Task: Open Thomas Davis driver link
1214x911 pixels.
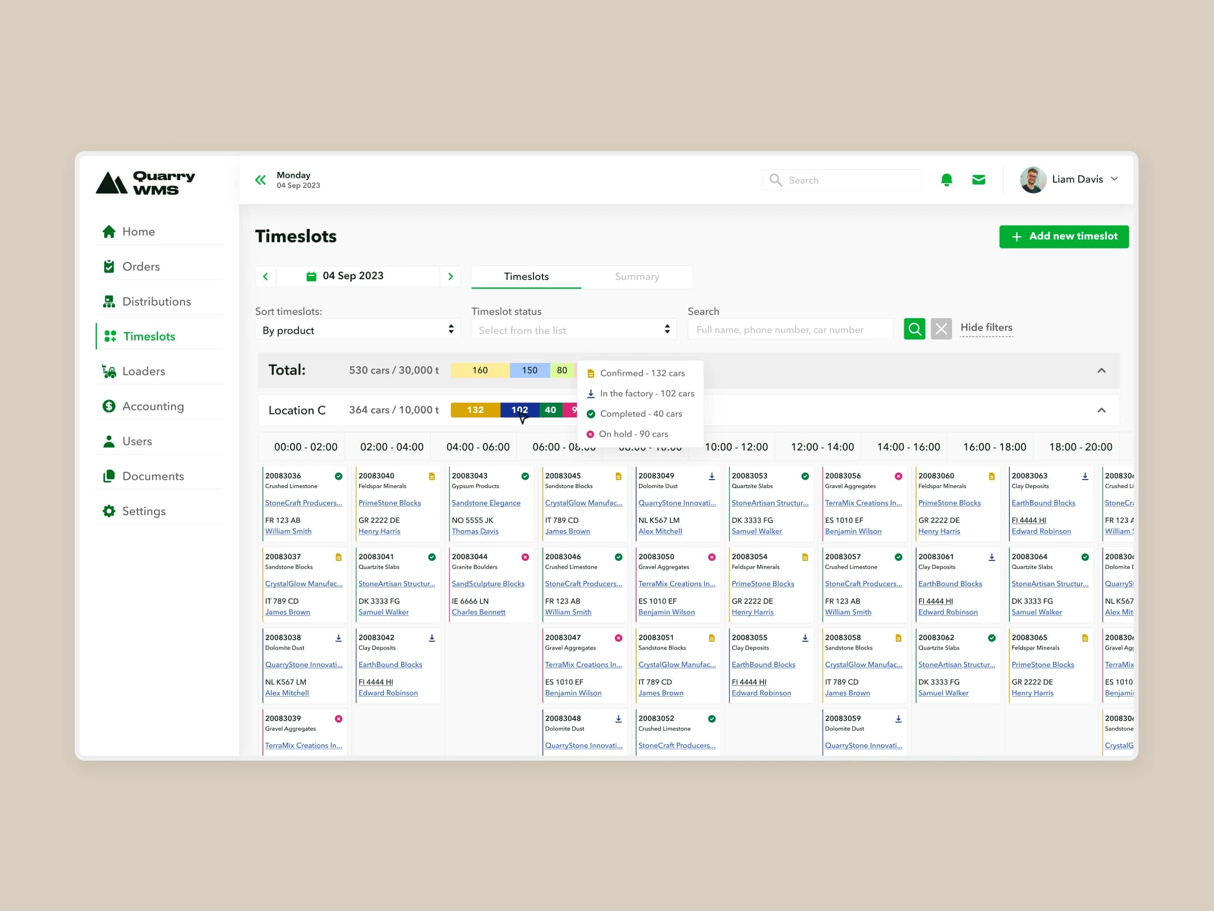Action: (x=475, y=531)
